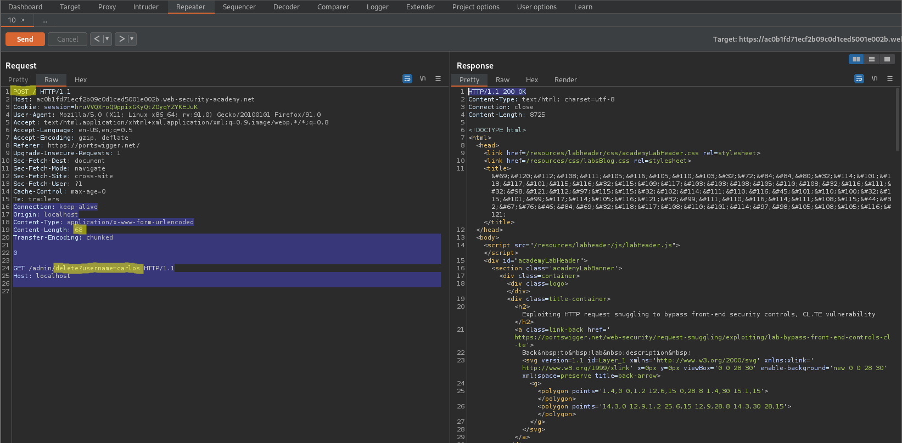Select side-by-side layout icon
The image size is (902, 443).
[x=856, y=59]
